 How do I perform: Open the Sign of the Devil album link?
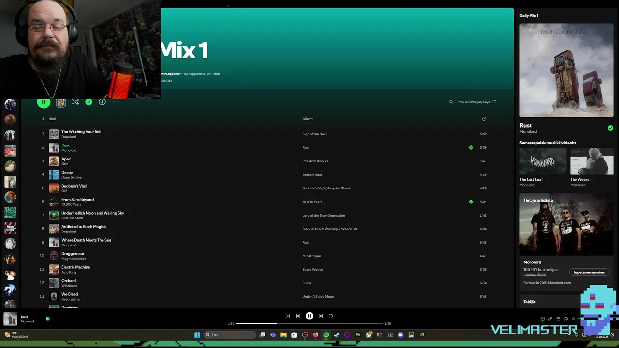(315, 134)
